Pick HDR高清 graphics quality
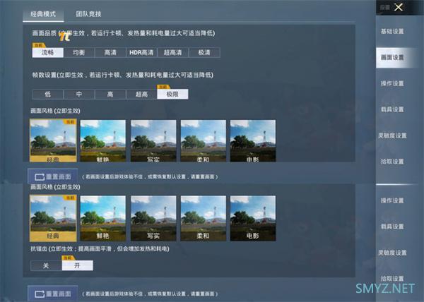 coord(141,52)
